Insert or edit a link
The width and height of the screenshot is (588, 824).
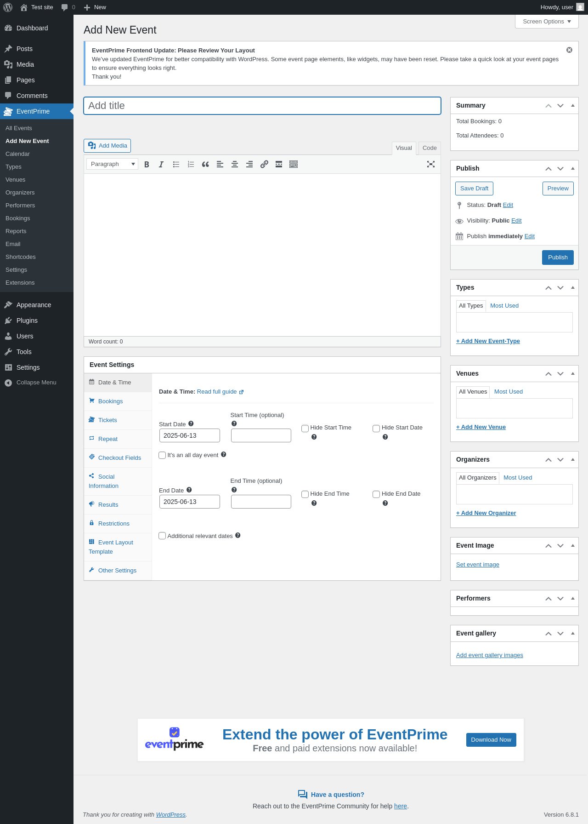264,164
